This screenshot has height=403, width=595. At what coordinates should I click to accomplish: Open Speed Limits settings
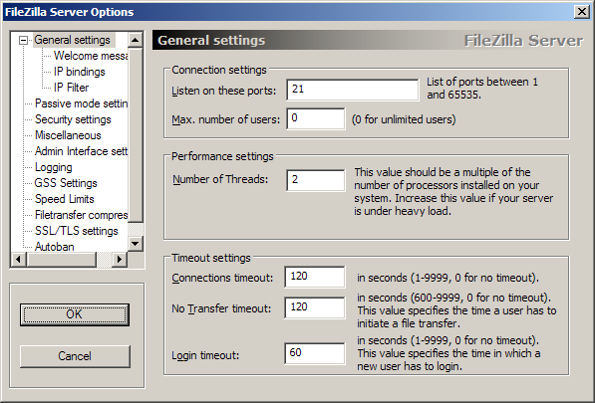(x=65, y=199)
